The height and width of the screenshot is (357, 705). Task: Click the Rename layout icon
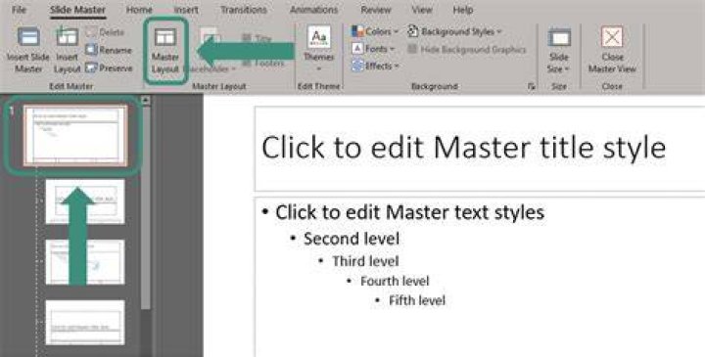pos(92,50)
